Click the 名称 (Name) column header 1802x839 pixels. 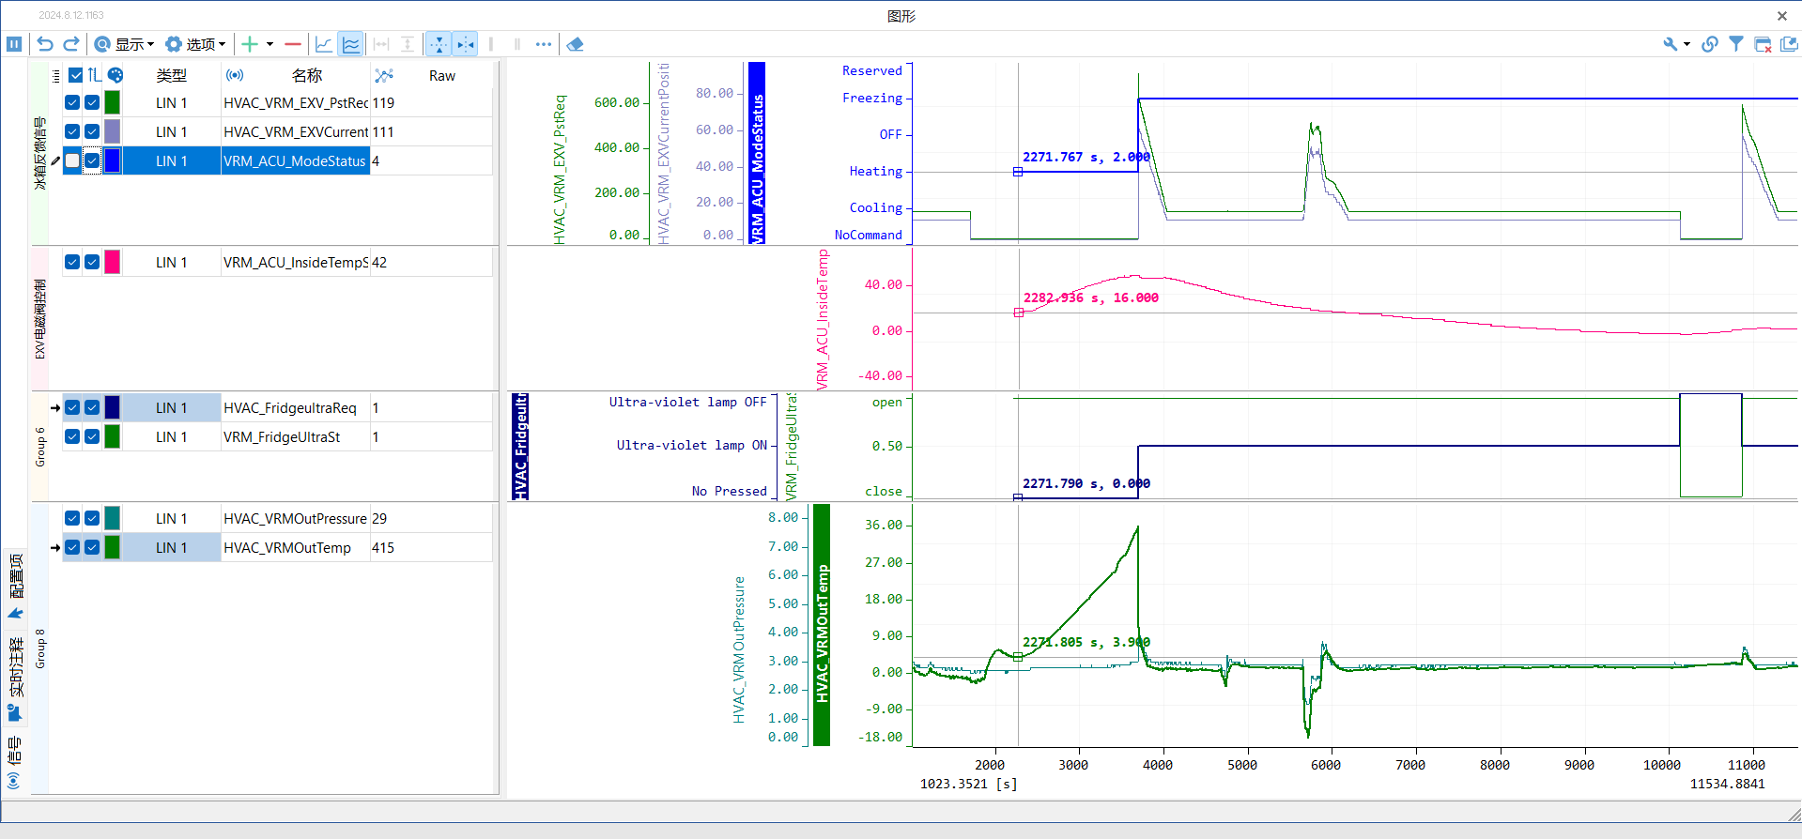point(307,75)
